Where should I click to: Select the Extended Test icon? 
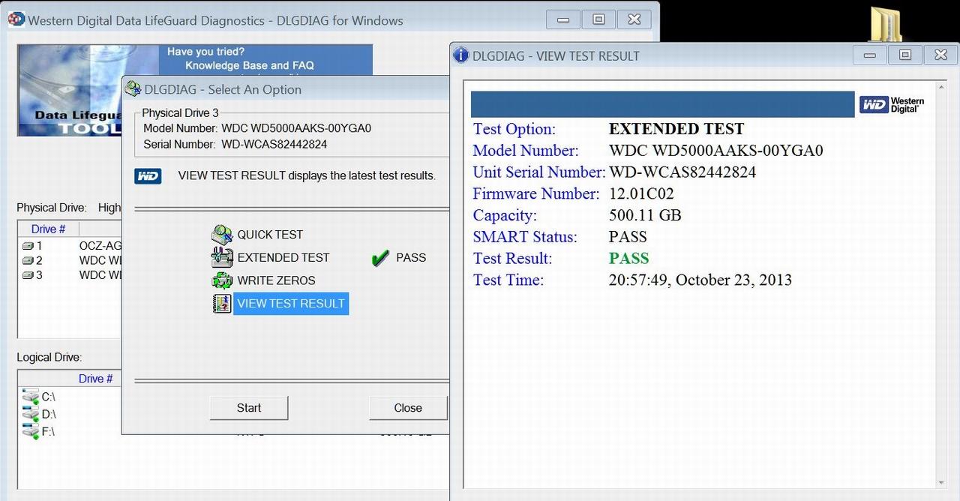tap(222, 257)
